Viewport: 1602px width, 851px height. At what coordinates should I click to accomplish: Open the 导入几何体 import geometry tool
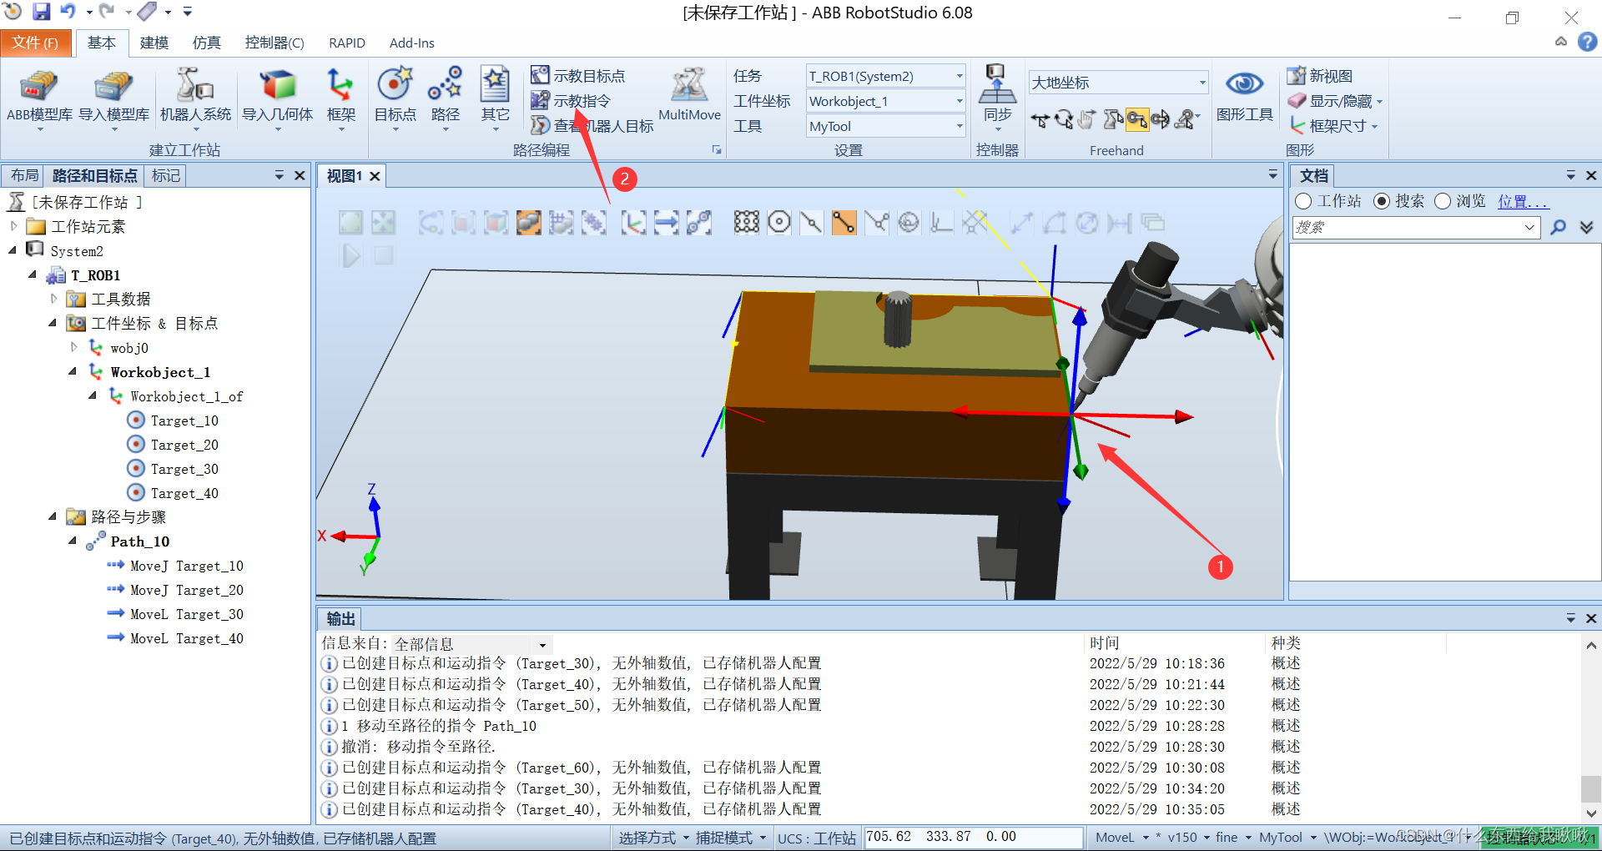click(277, 98)
